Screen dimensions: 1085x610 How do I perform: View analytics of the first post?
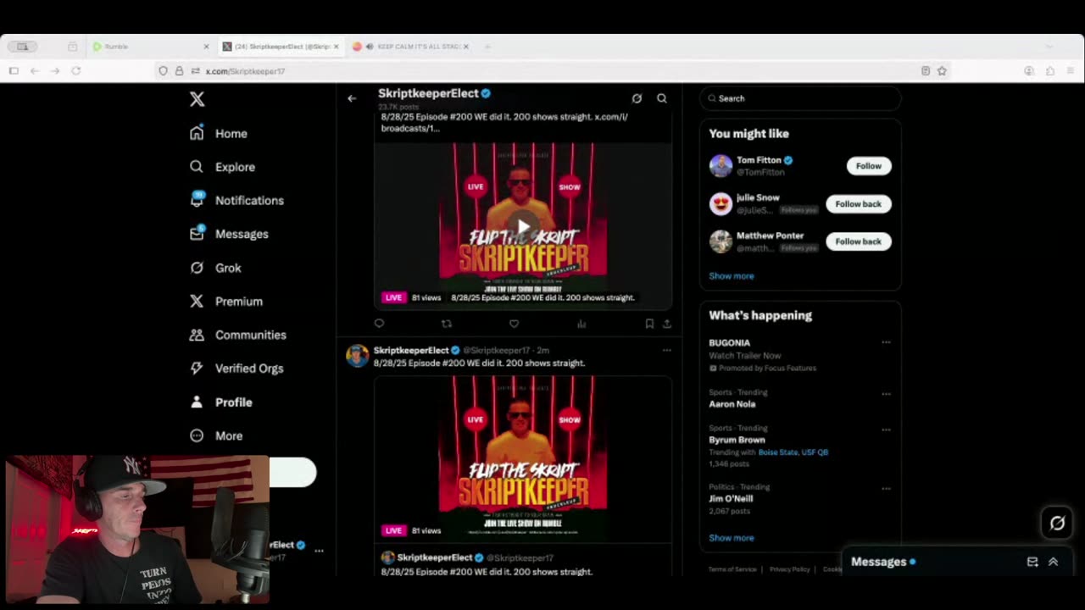coord(581,324)
